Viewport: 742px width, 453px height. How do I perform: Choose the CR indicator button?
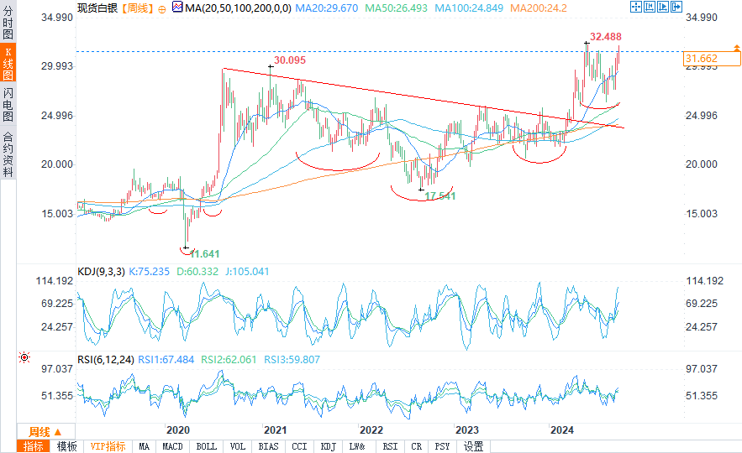point(416,446)
